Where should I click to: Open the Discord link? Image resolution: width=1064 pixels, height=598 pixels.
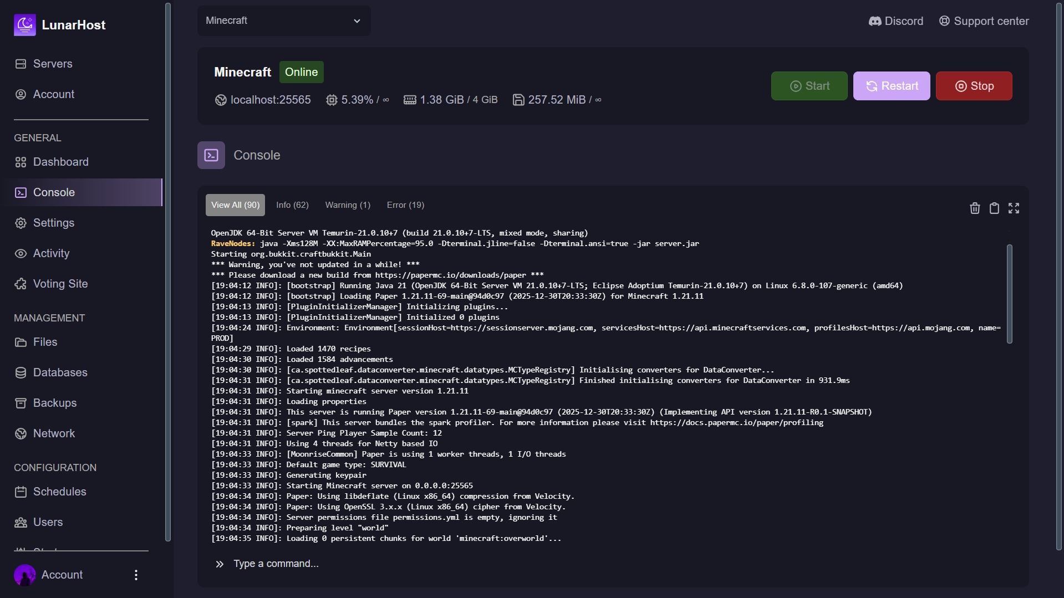click(896, 21)
